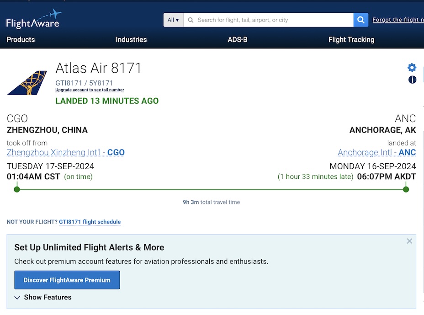Click Discover FlightAware Premium button

click(x=67, y=280)
